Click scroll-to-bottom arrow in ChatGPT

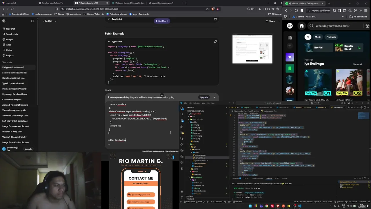click(x=162, y=95)
